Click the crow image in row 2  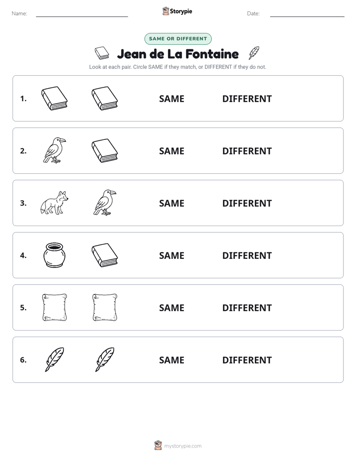(54, 150)
